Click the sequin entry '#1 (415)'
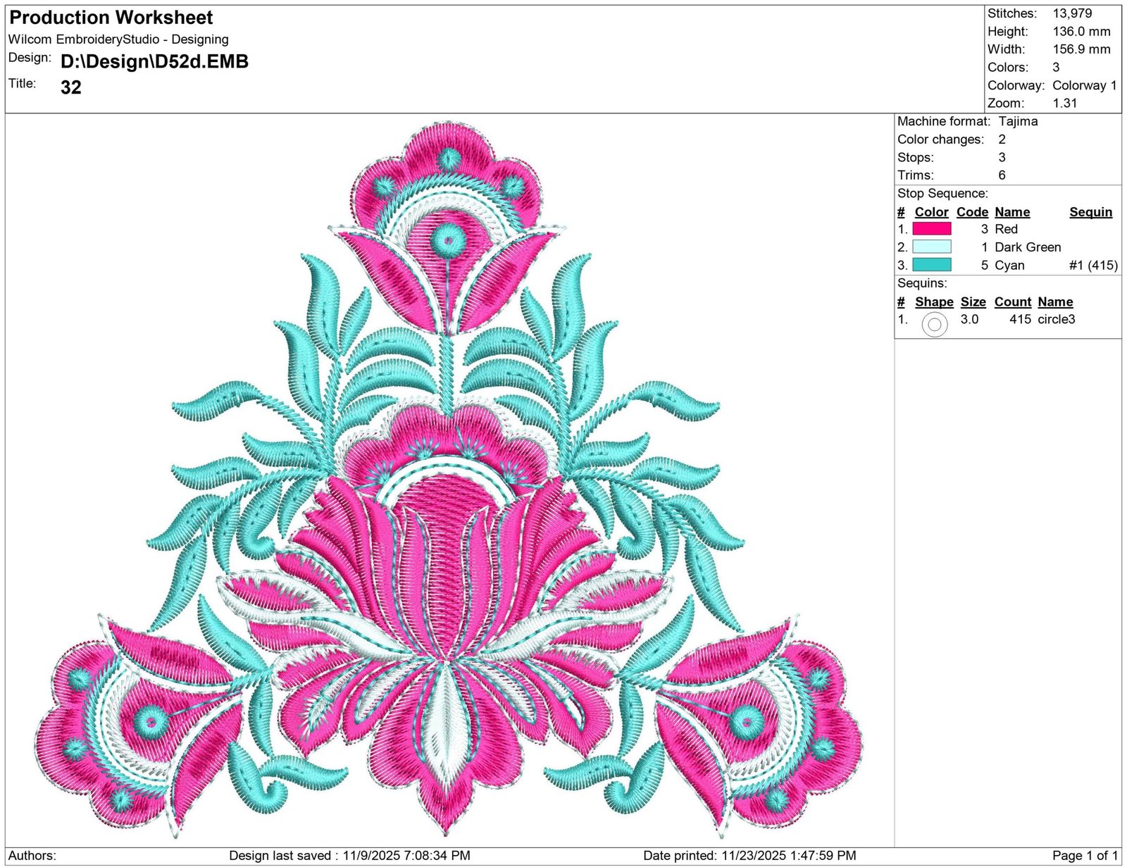This screenshot has height=867, width=1127. click(x=1093, y=266)
